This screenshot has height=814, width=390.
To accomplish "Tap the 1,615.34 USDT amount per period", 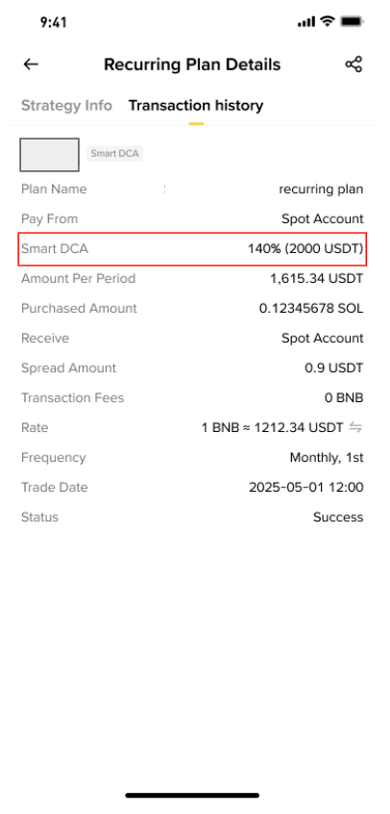I will click(316, 279).
